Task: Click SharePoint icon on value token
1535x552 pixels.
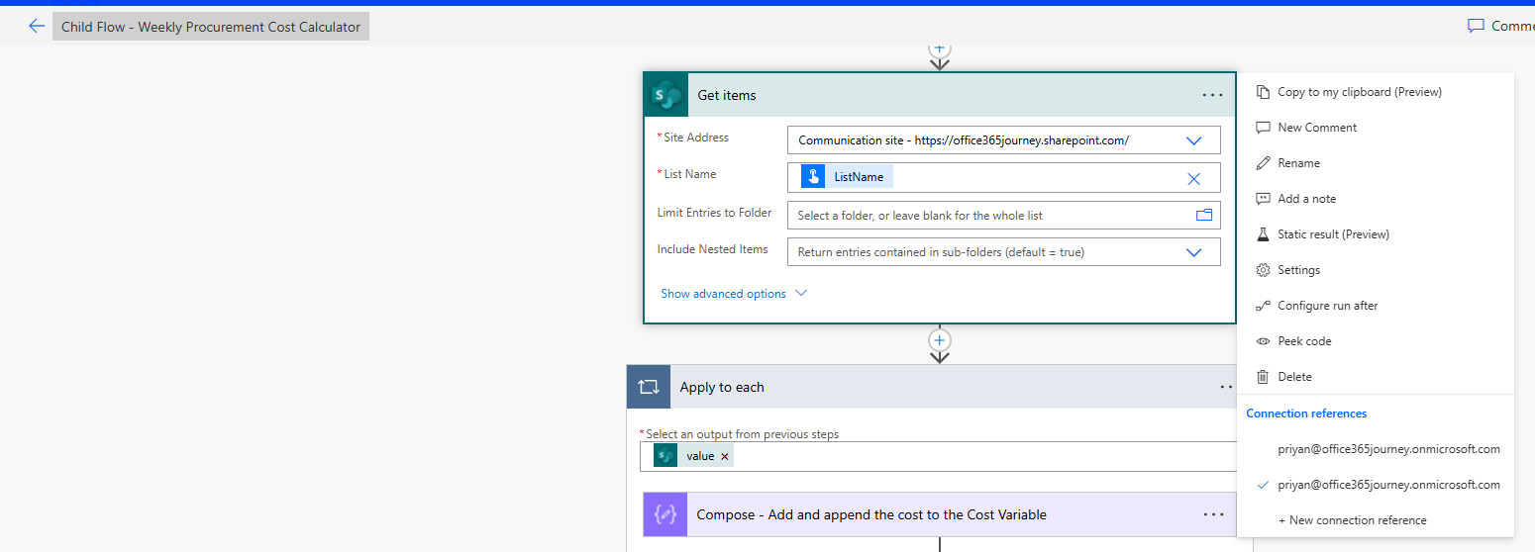Action: (x=665, y=456)
